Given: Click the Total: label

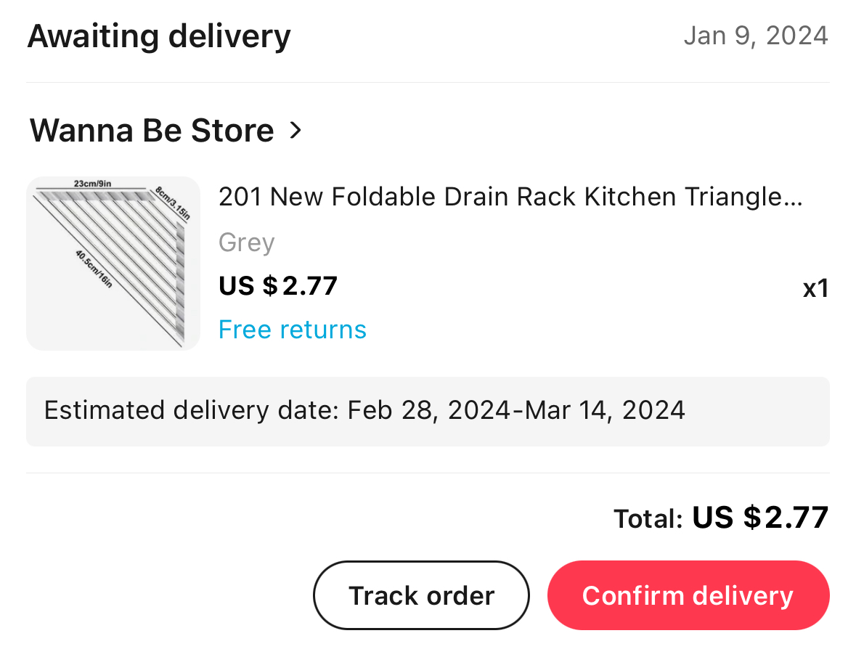Looking at the screenshot, I should [648, 518].
